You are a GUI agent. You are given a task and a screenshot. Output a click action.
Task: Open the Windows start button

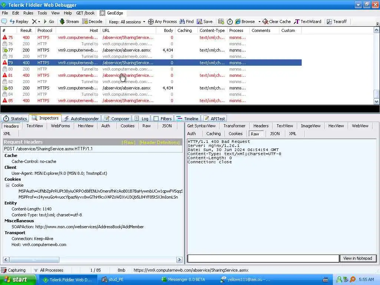[x=17, y=280]
